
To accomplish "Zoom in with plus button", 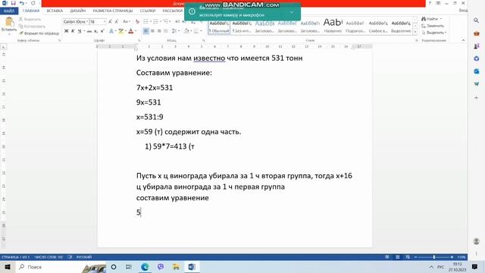I will pos(452,257).
